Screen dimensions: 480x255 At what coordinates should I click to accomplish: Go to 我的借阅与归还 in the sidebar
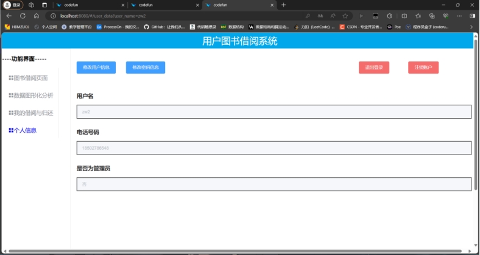[30, 113]
